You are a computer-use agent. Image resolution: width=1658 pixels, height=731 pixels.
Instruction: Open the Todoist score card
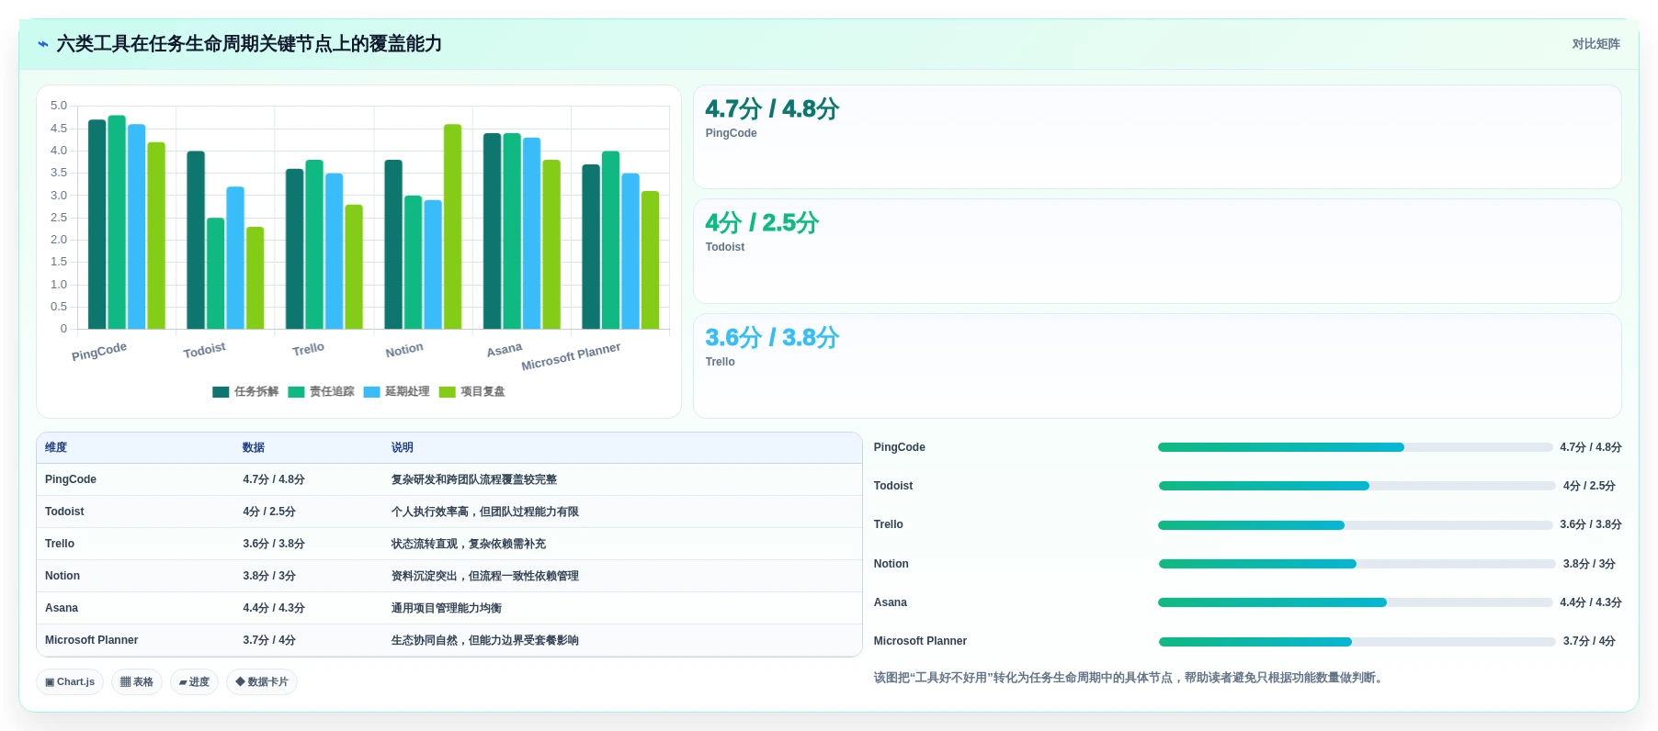click(x=1157, y=252)
